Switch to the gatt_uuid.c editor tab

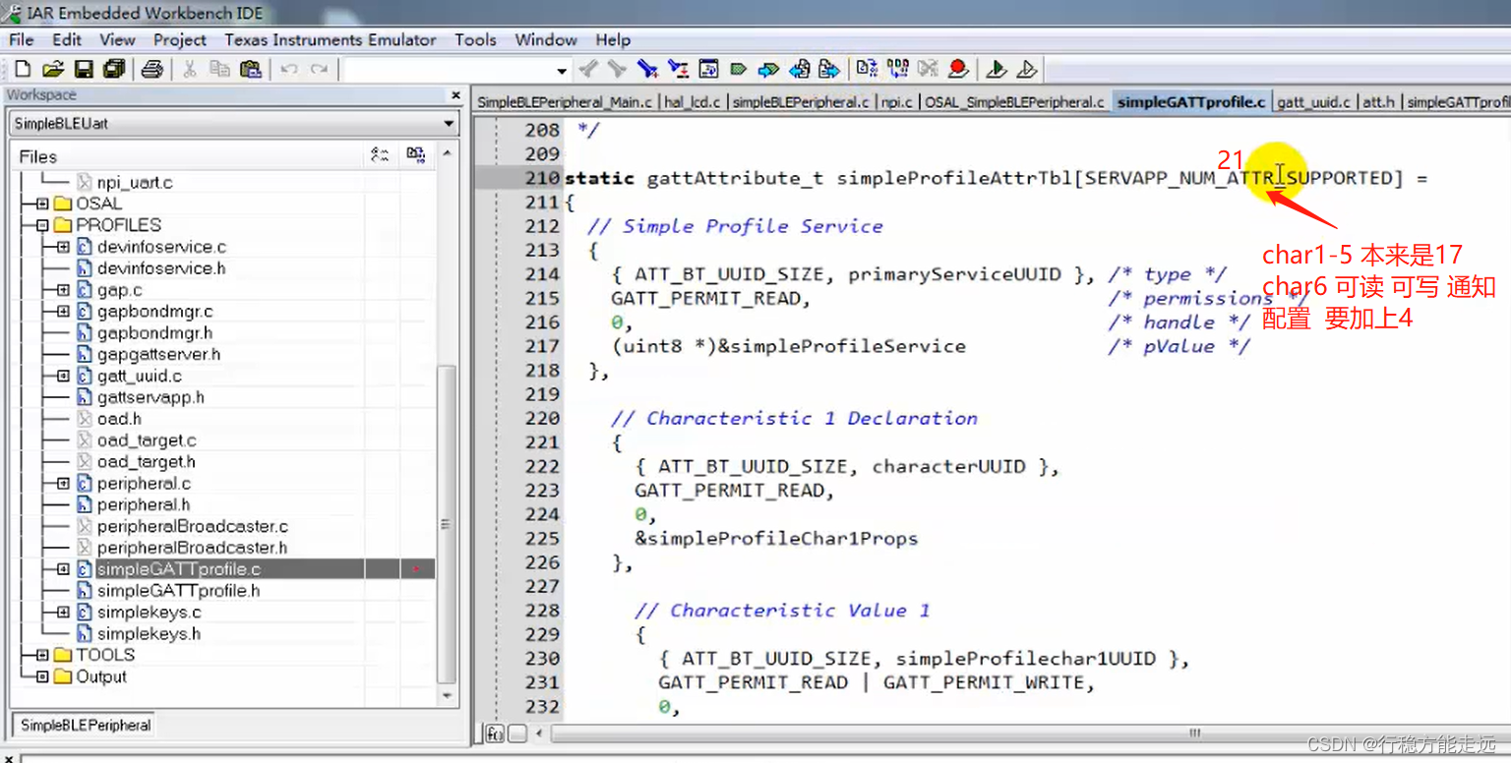1314,101
